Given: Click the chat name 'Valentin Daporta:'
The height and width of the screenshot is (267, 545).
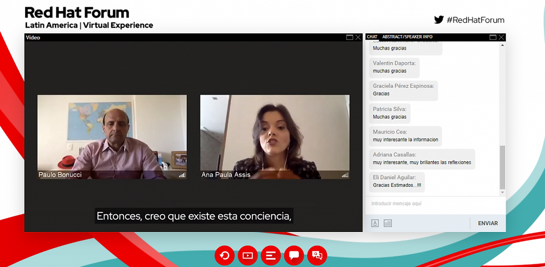Looking at the screenshot, I should point(394,63).
